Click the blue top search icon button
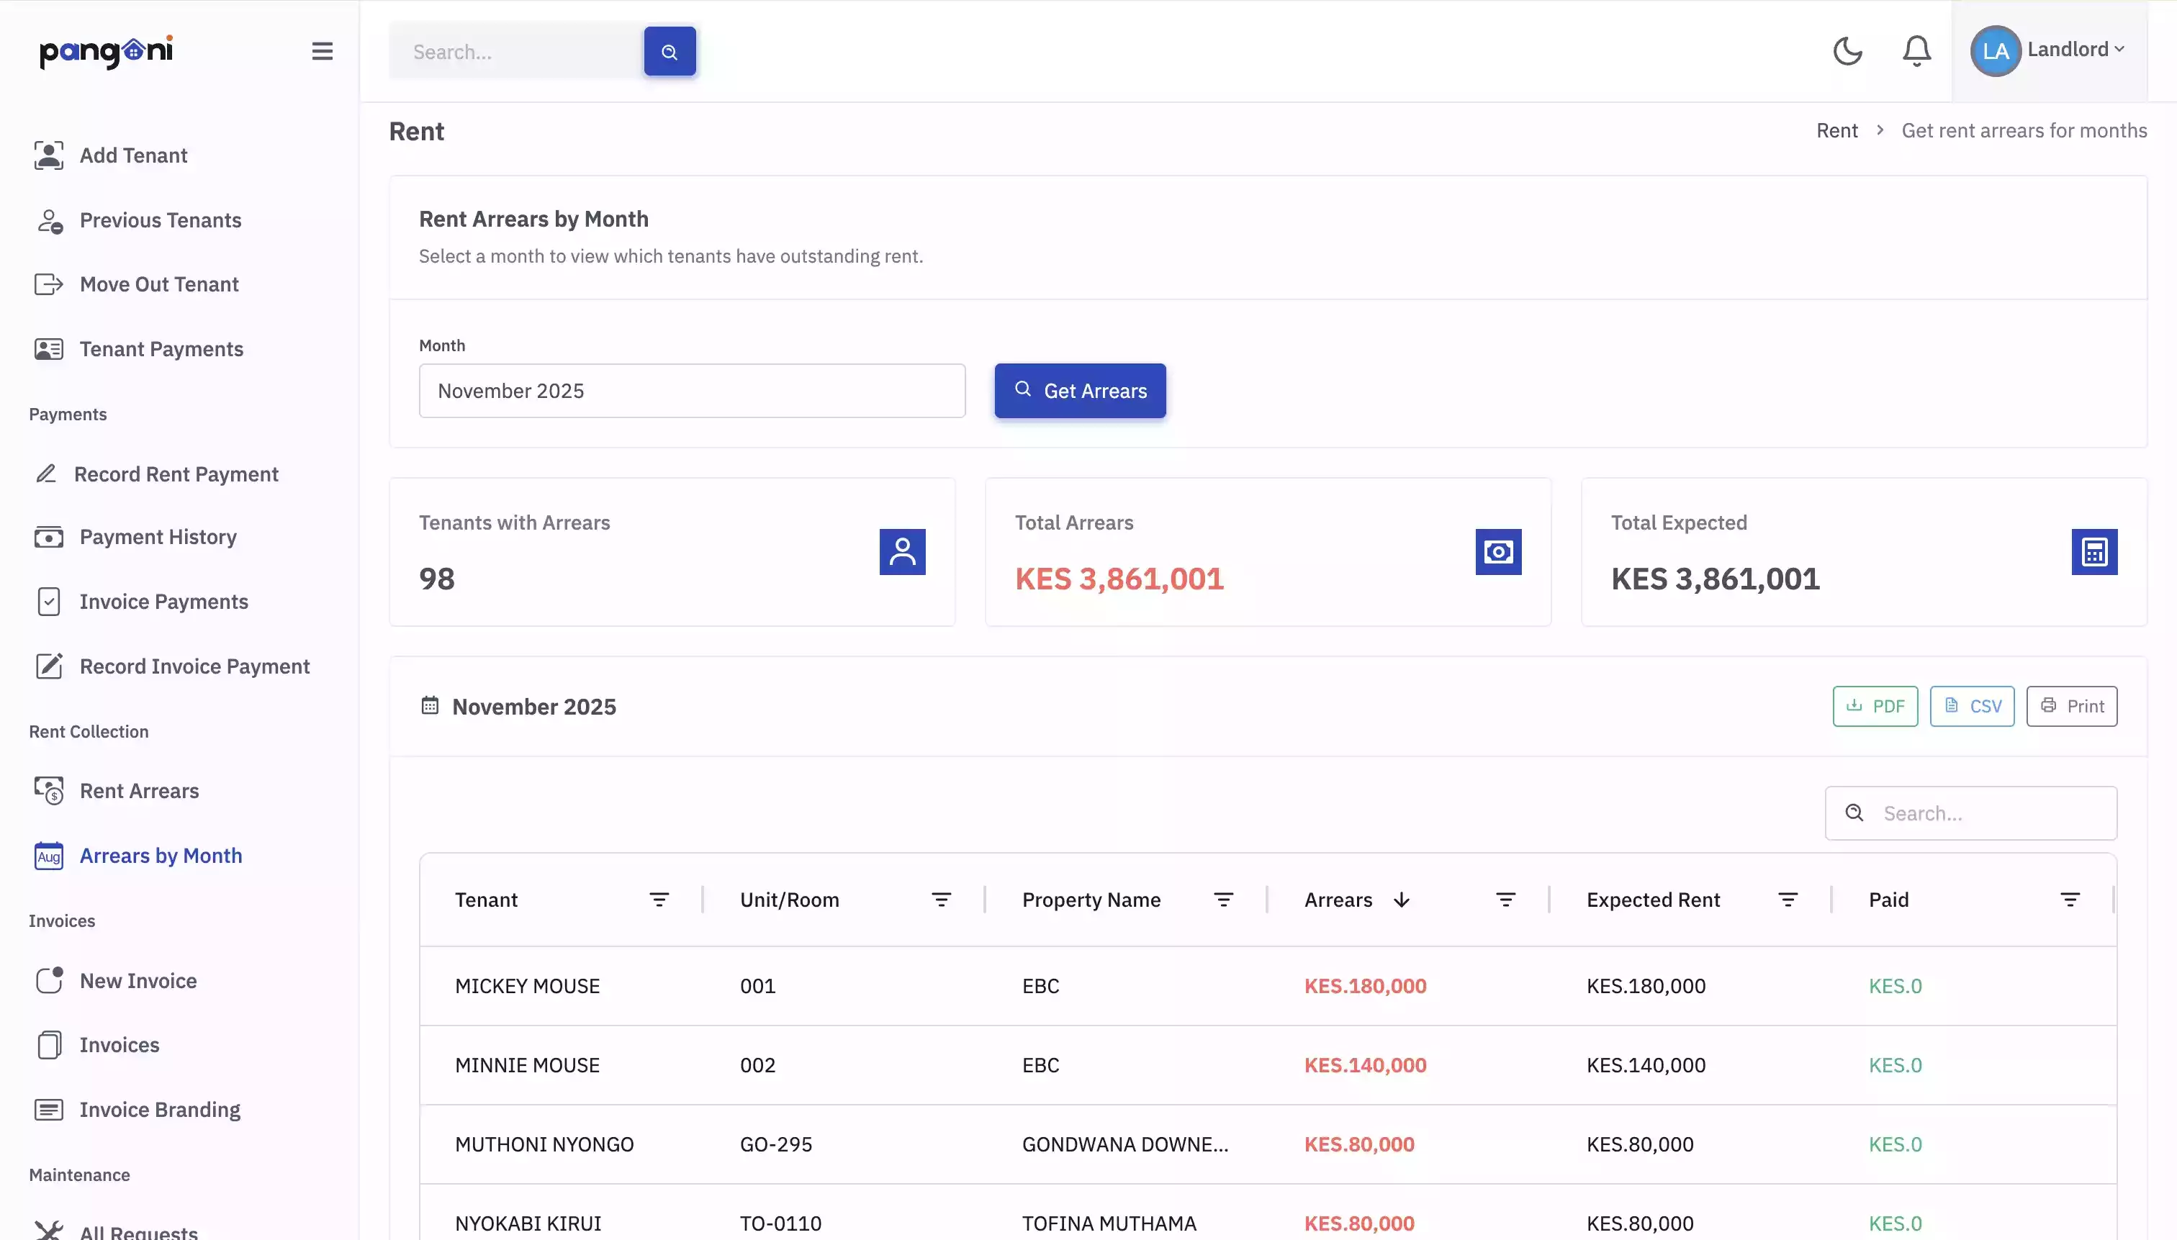Screen dimensions: 2177x1240 tap(670, 52)
